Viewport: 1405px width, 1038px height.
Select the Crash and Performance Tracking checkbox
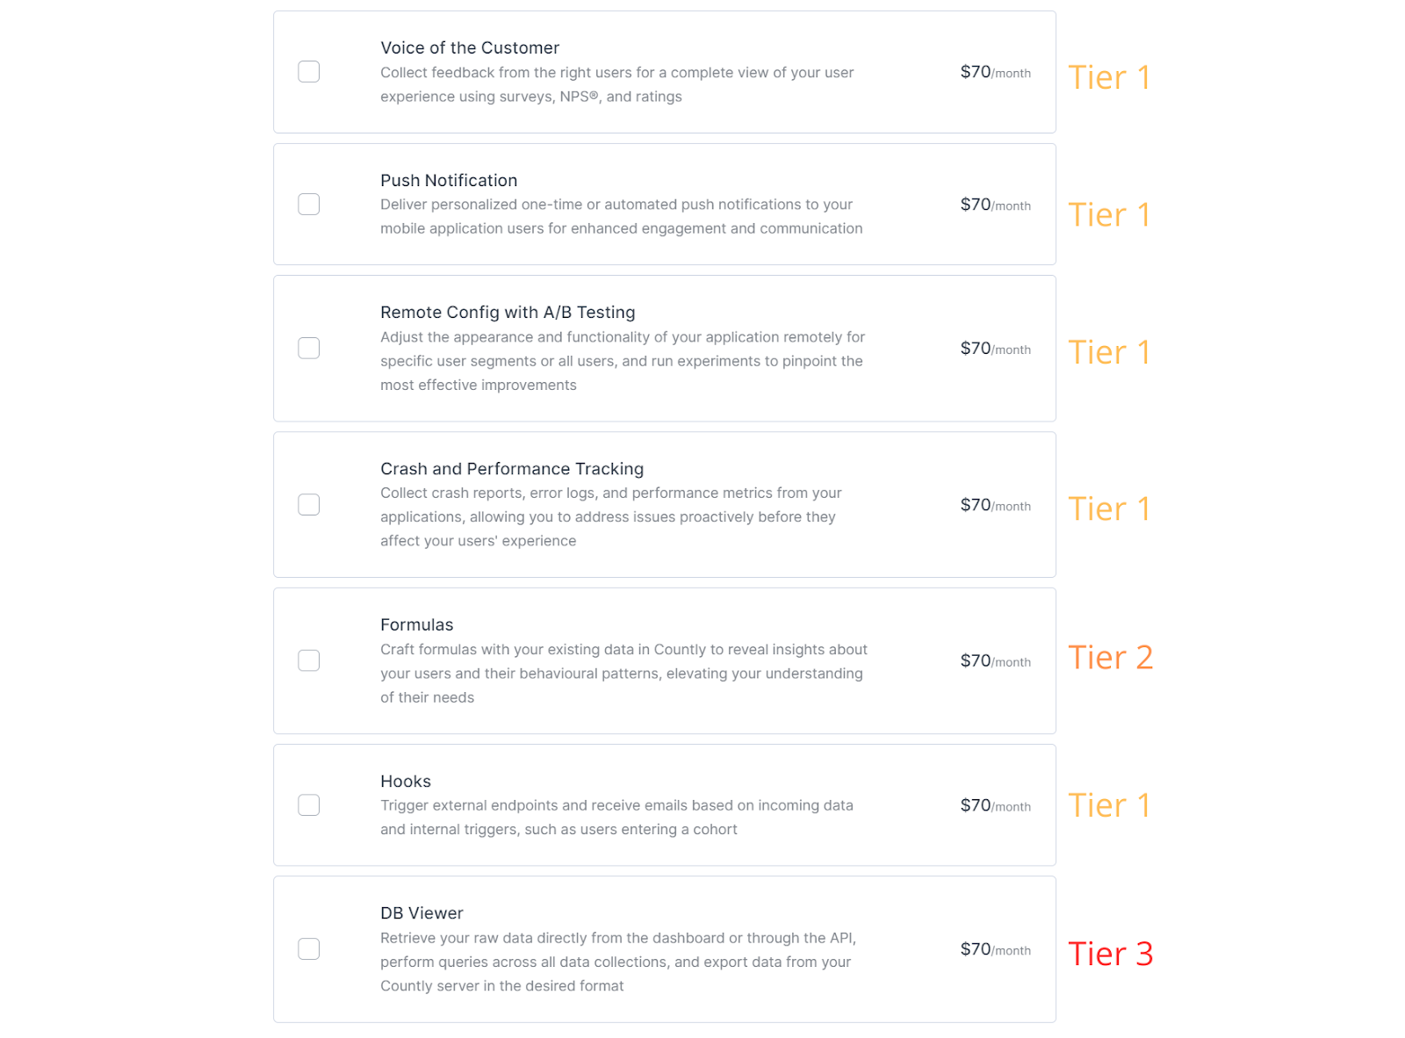pos(308,504)
